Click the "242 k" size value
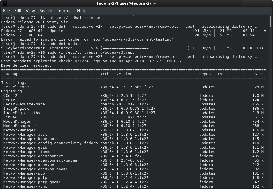The width and height of the screenshot is (273, 189). click(258, 165)
